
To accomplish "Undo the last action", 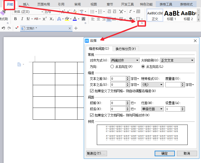I will [3, 28].
